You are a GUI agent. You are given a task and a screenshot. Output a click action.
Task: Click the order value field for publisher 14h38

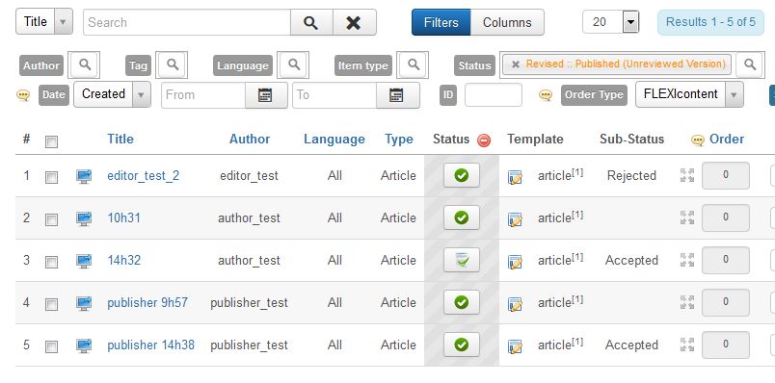click(x=726, y=345)
